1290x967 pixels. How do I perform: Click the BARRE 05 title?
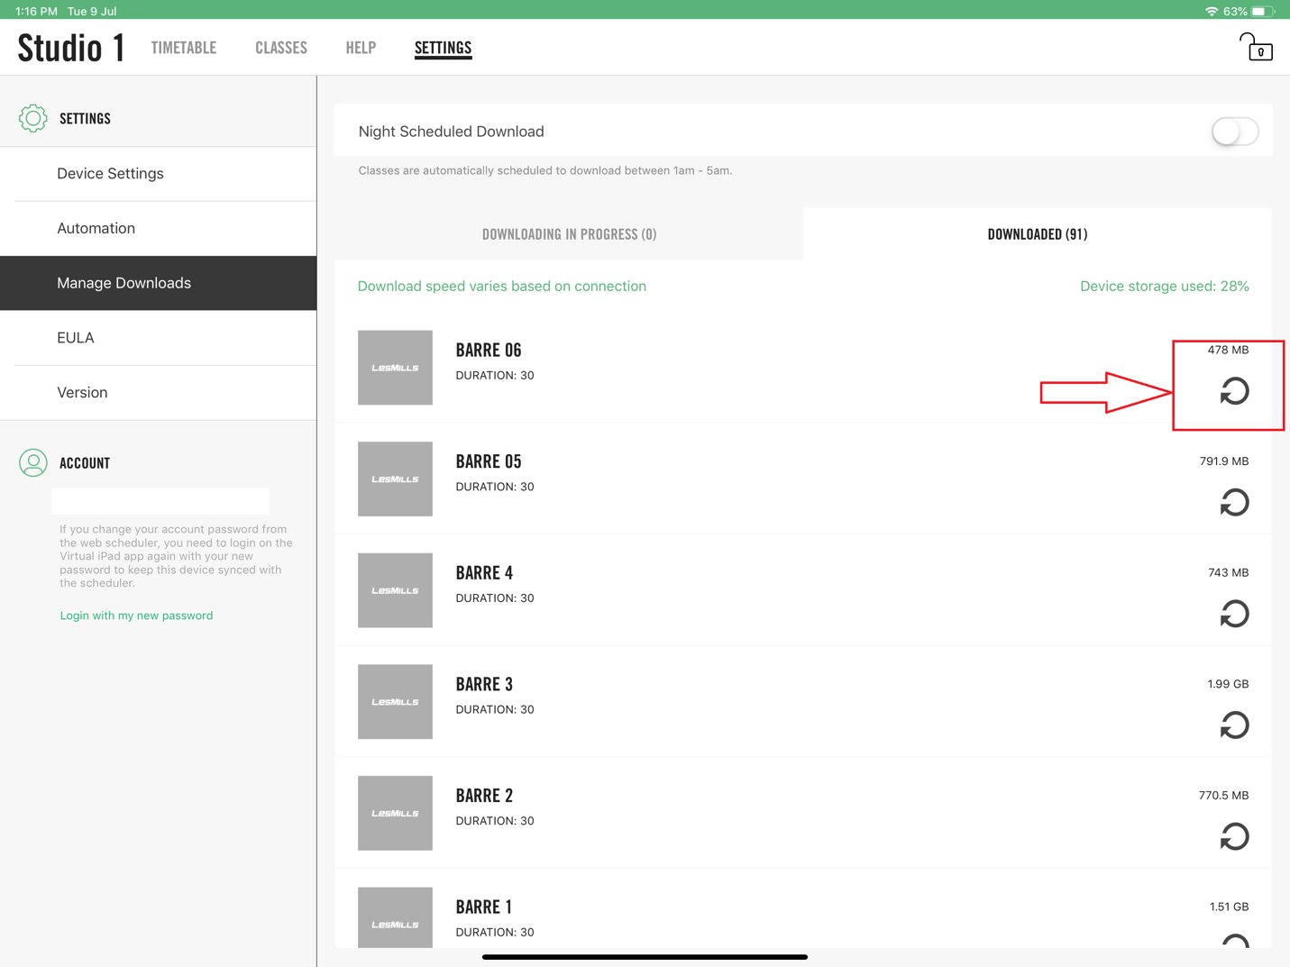pyautogui.click(x=489, y=461)
